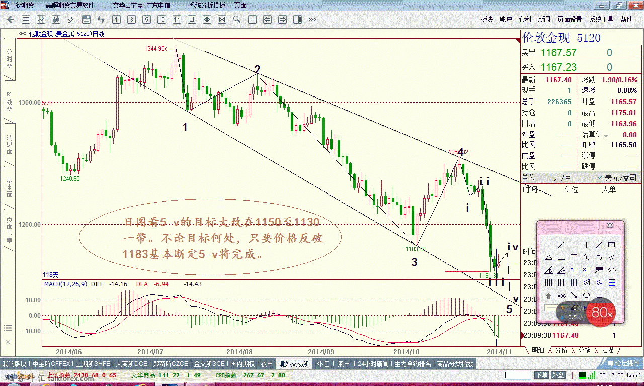Switch to the 分笔 tab

584,350
